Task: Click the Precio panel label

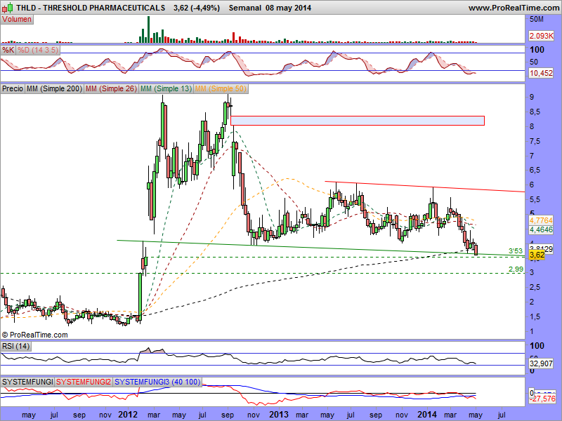Action: (13, 88)
